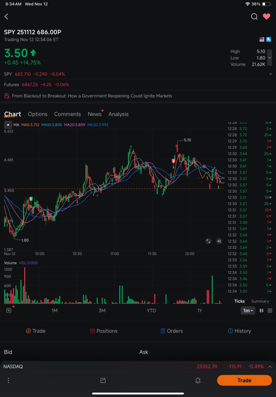Open search with the magnifier icon

pyautogui.click(x=254, y=17)
